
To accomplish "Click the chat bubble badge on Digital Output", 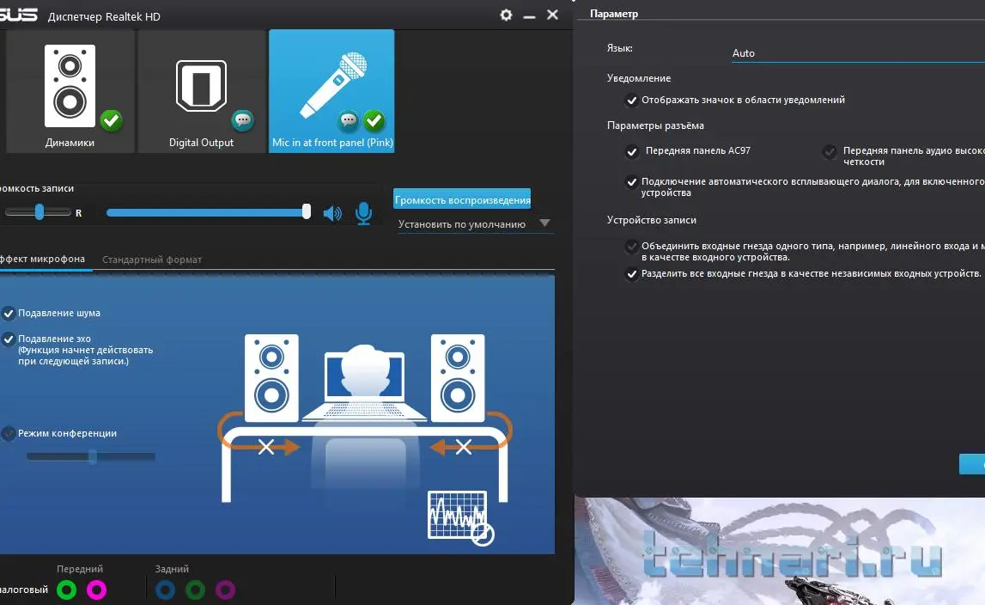I will [x=242, y=120].
